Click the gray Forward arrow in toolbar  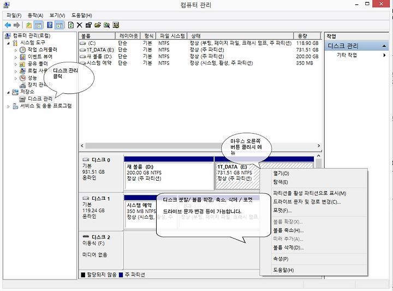tap(17, 25)
